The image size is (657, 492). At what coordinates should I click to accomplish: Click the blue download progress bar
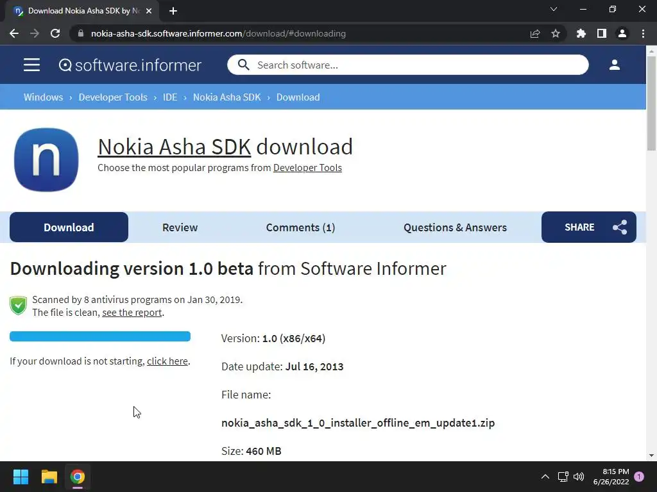pos(100,336)
